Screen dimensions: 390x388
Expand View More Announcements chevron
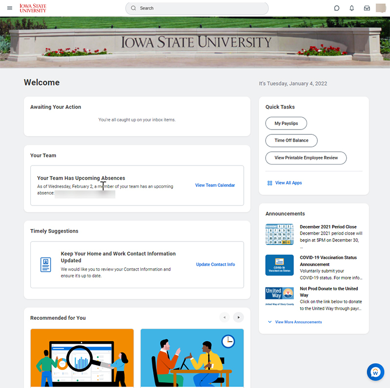coord(270,322)
